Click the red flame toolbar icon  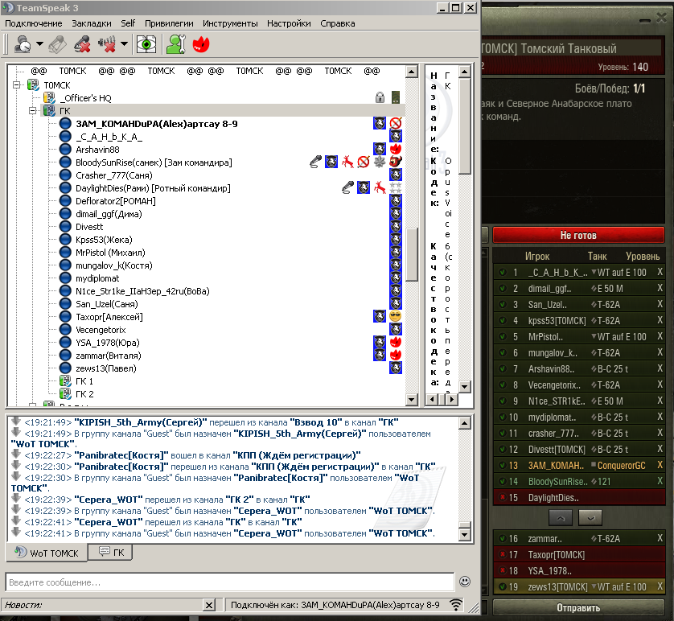tap(201, 44)
